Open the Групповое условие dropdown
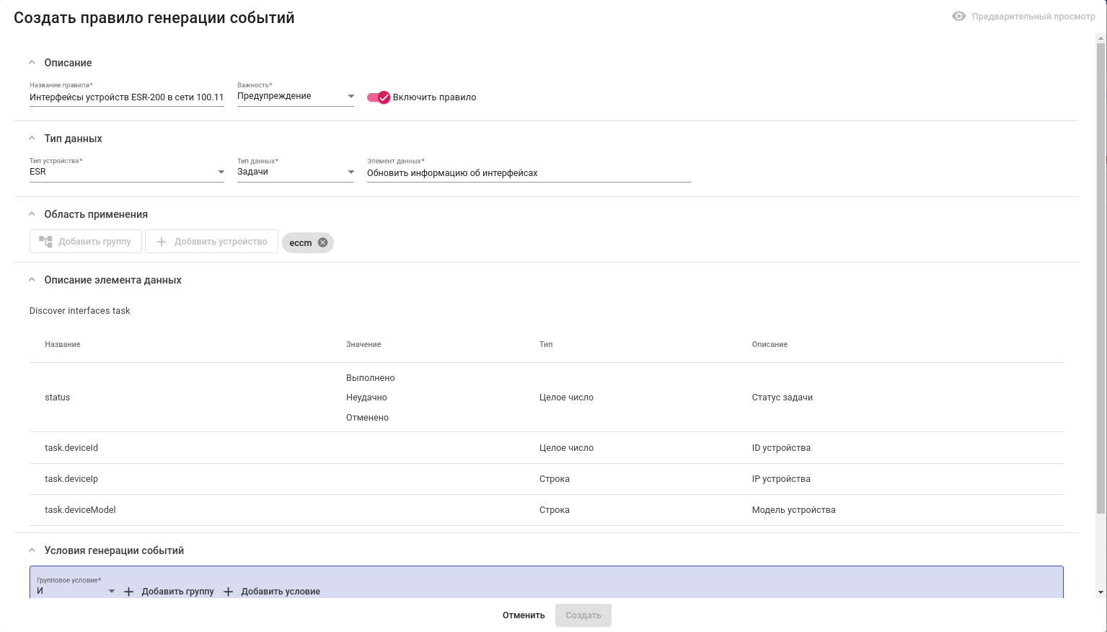 (112, 591)
